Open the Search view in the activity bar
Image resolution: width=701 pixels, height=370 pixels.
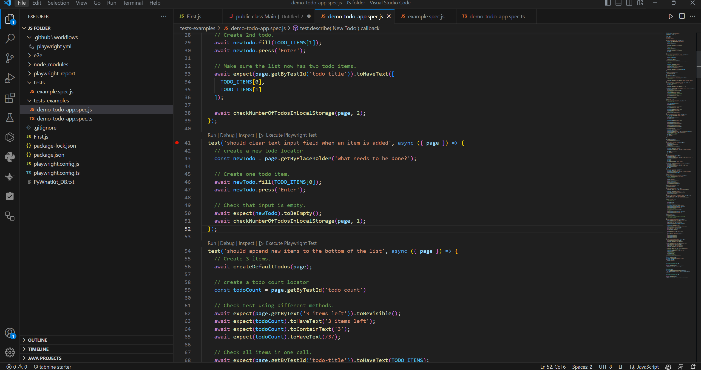click(x=10, y=38)
